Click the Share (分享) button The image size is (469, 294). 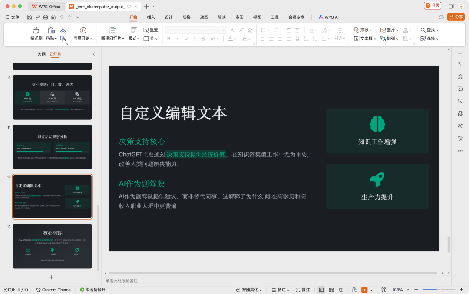[456, 17]
